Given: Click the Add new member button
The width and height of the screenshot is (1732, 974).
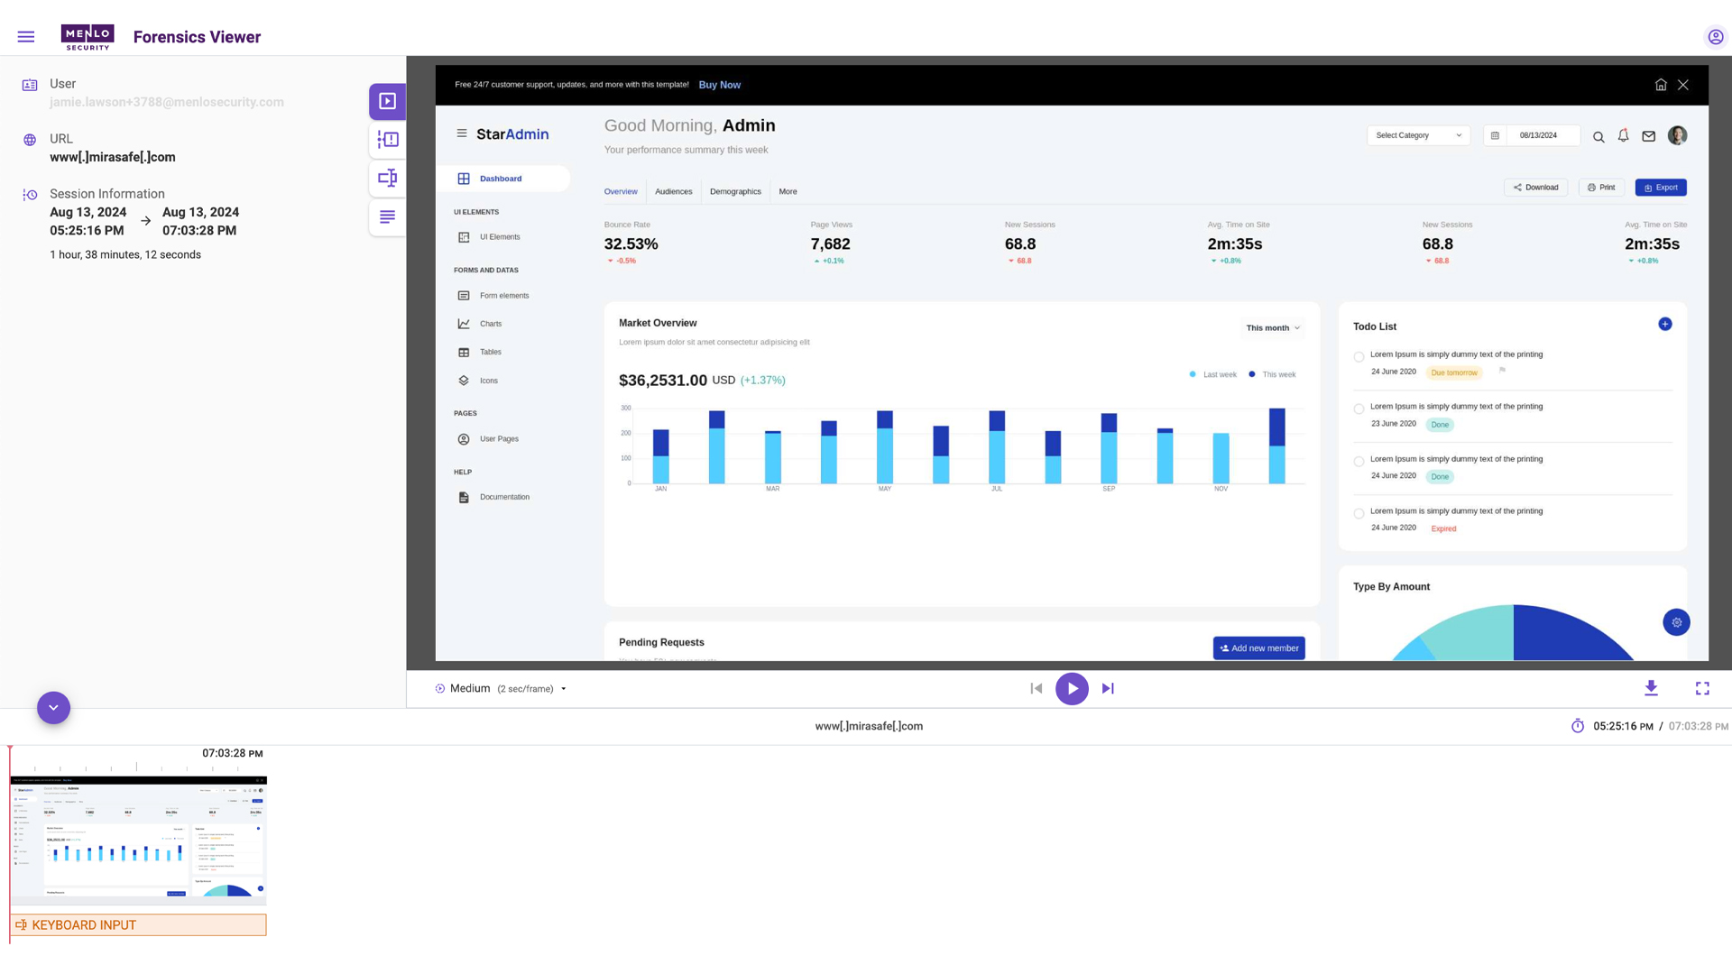Looking at the screenshot, I should (x=1258, y=648).
